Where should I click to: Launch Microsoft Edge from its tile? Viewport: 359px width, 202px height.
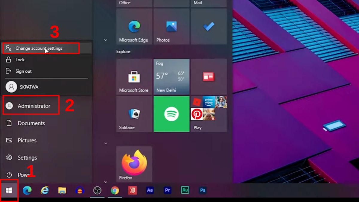(134, 26)
